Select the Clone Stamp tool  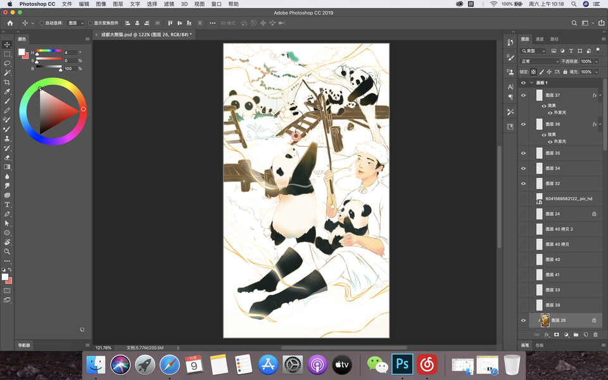click(x=7, y=139)
